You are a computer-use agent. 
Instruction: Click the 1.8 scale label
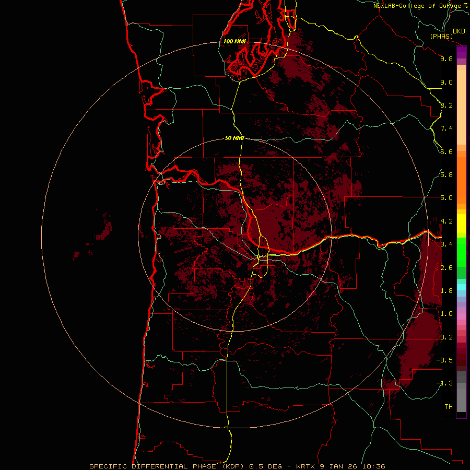pyautogui.click(x=446, y=291)
